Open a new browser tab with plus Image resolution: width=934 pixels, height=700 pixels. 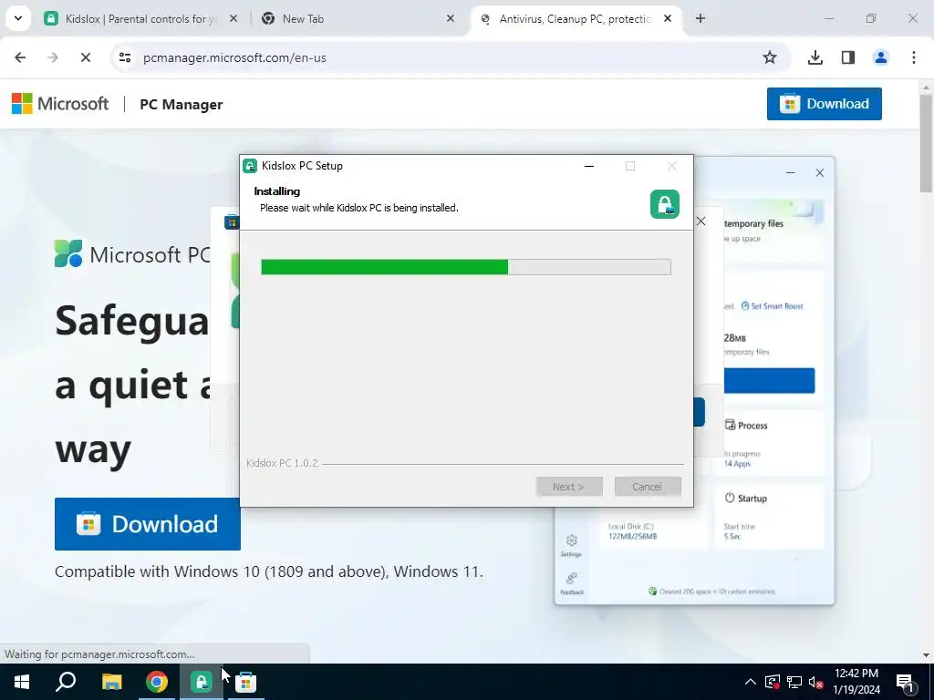point(700,18)
